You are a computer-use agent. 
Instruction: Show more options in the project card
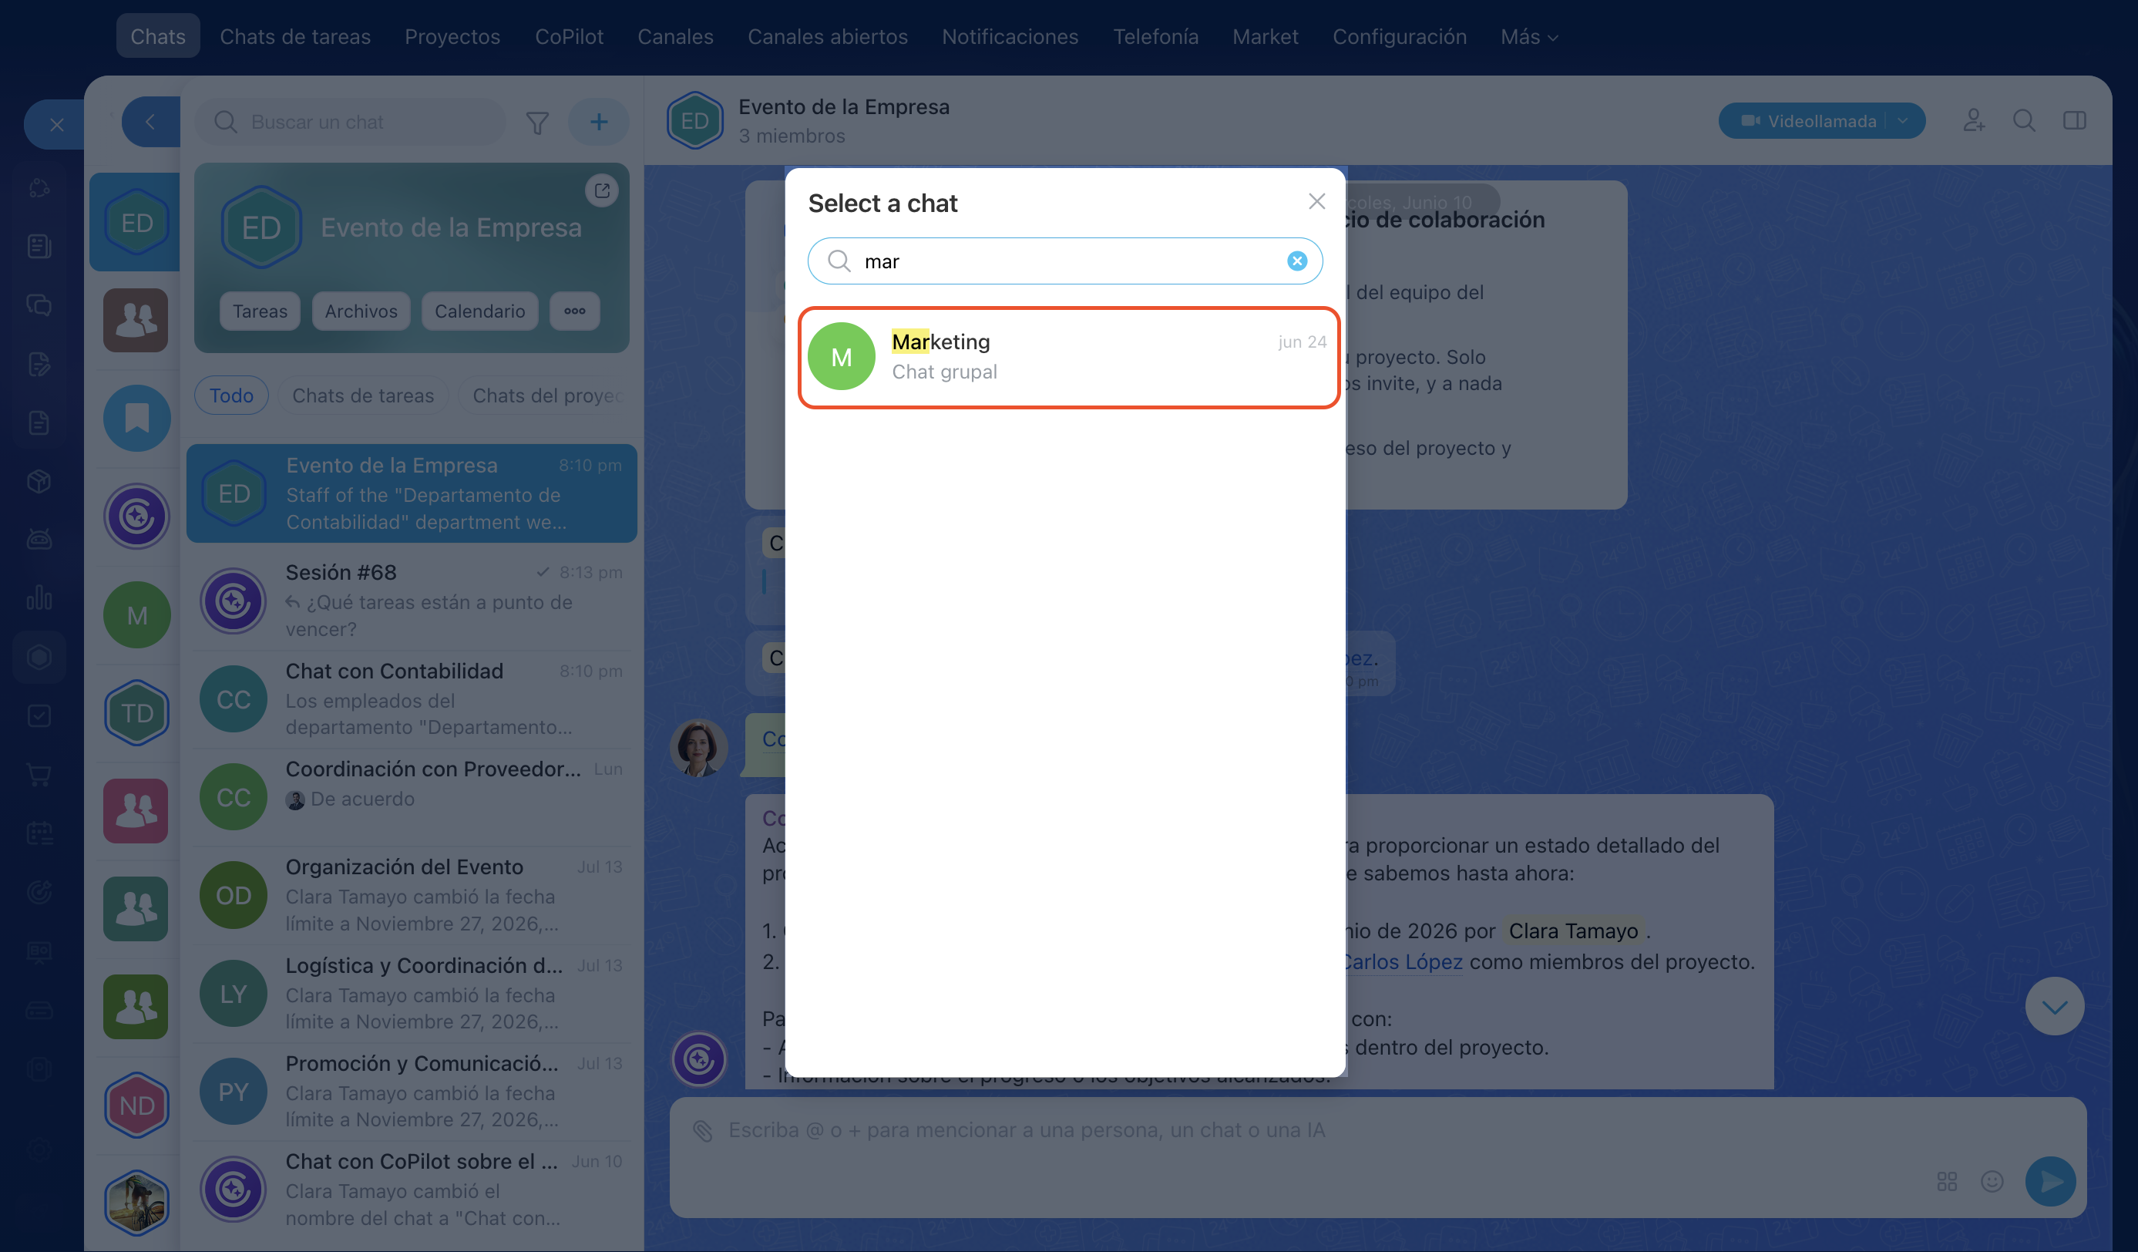click(x=574, y=311)
